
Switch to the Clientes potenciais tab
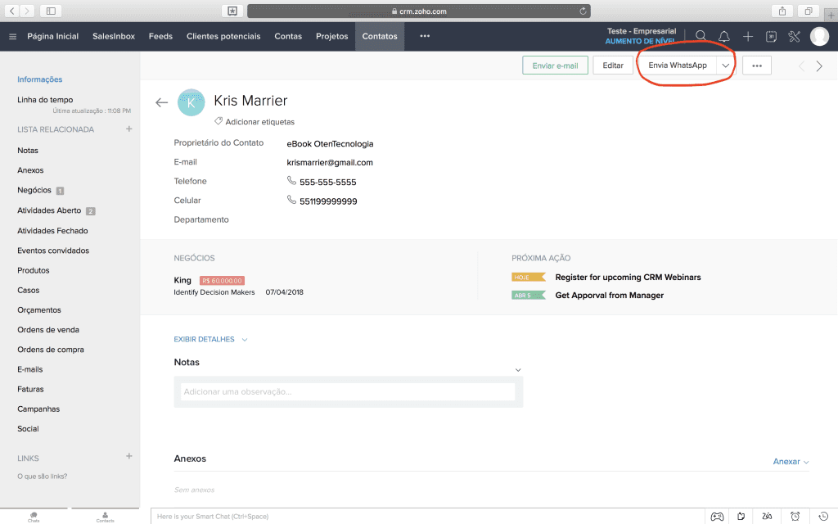pyautogui.click(x=223, y=36)
